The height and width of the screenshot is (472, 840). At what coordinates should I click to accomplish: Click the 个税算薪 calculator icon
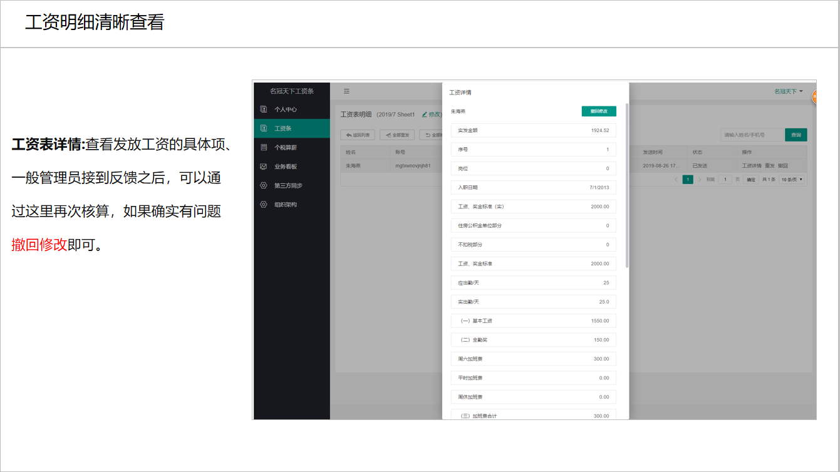[264, 148]
